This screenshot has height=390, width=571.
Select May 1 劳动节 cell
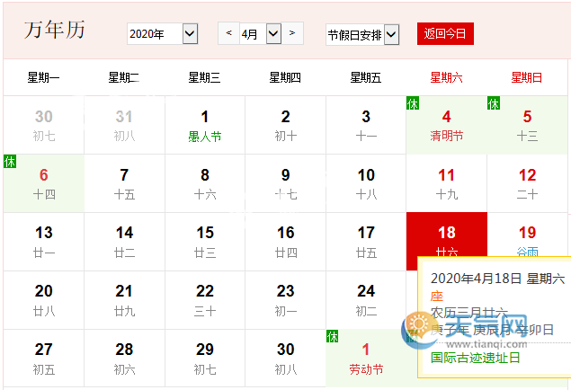366,359
